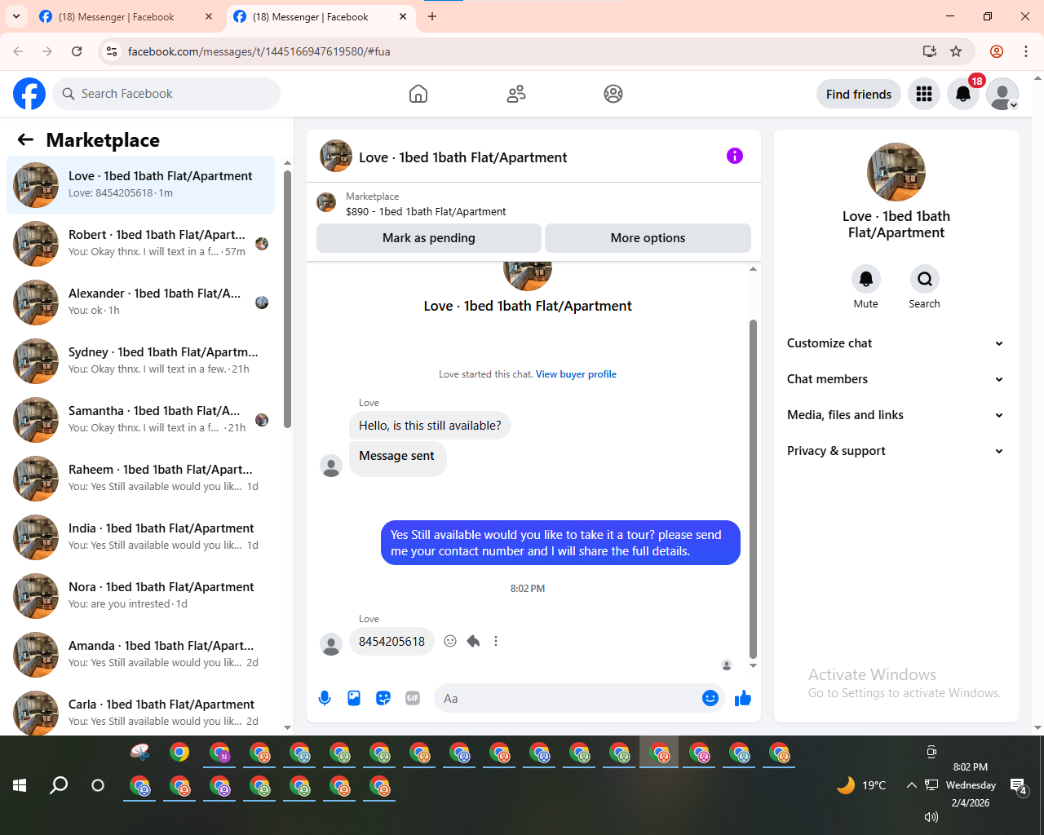Open the Windows notification center
The image size is (1044, 835).
pos(1018,786)
